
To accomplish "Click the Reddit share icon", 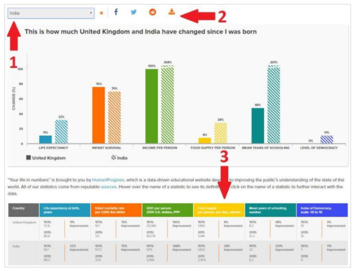I will point(152,12).
